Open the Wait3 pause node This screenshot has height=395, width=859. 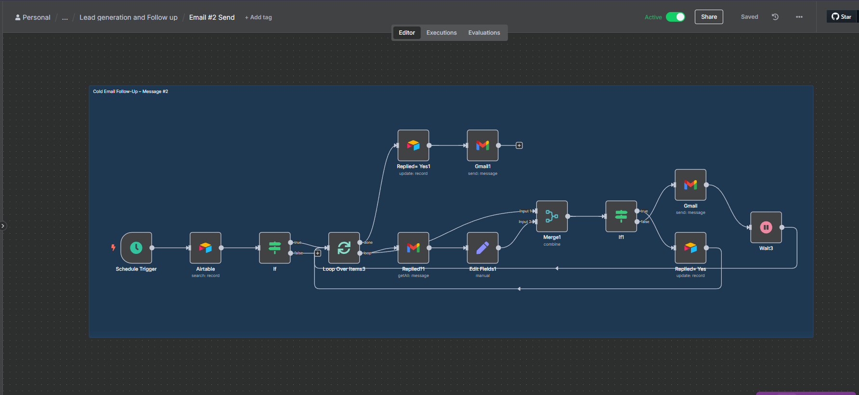[x=766, y=227]
